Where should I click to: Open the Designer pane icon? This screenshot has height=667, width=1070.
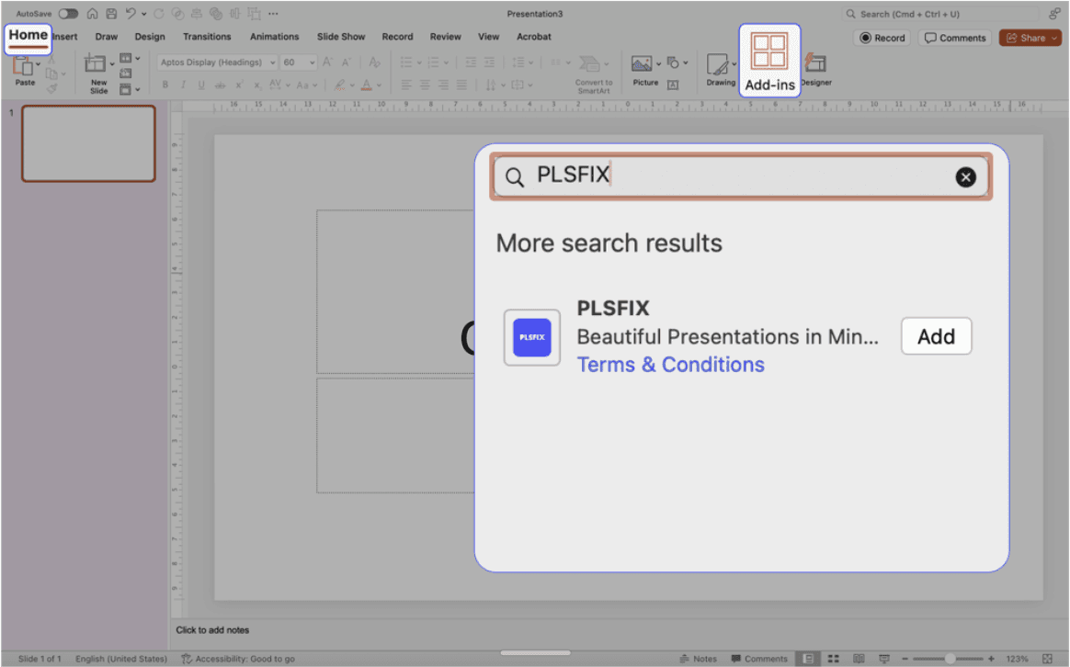(815, 63)
